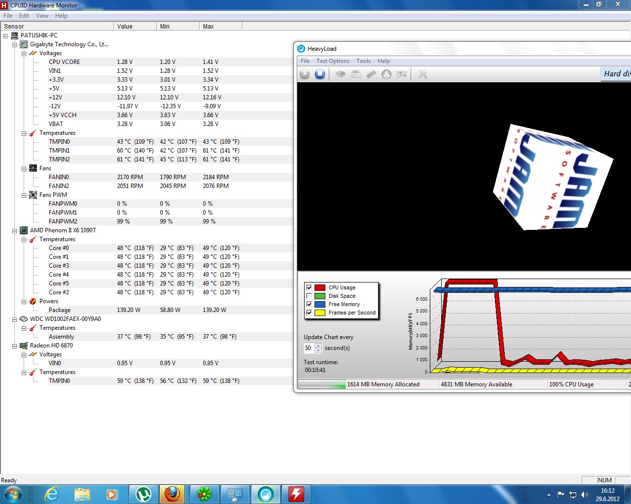The image size is (631, 504).
Task: Uncheck the Frames per Second series
Action: (309, 313)
